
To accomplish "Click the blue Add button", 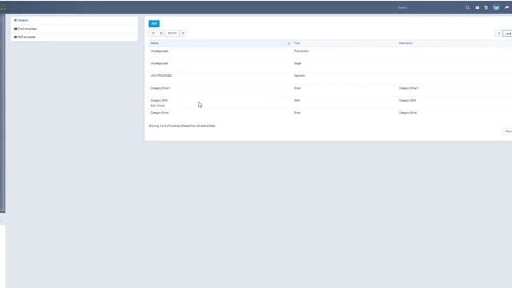I will 154,23.
